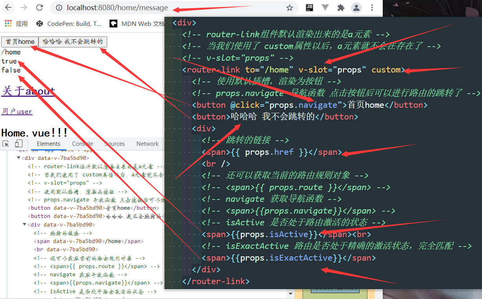This screenshot has height=299, width=482.
Task: Open the Extensions puzzle menu
Action: point(341,7)
